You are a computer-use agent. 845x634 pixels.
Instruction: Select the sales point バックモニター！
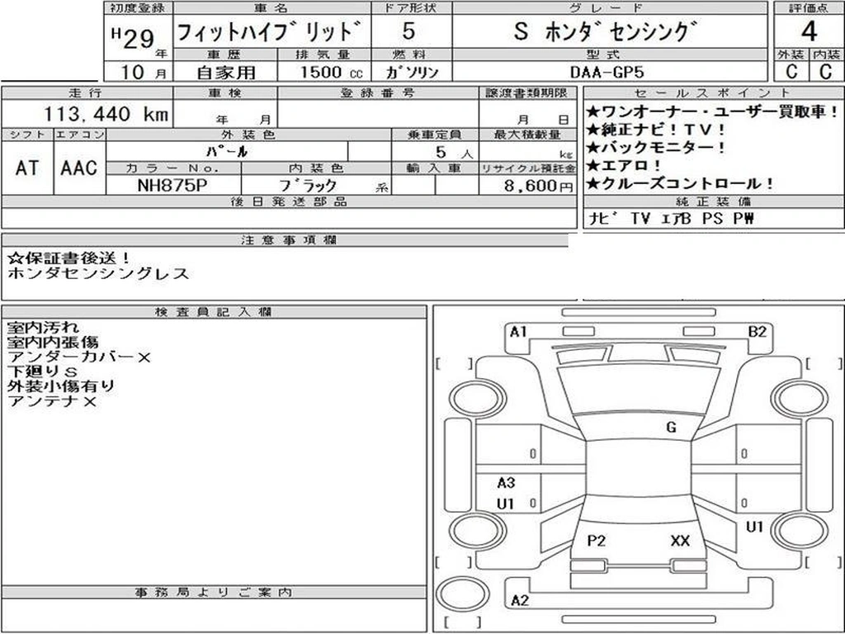pyautogui.click(x=656, y=148)
